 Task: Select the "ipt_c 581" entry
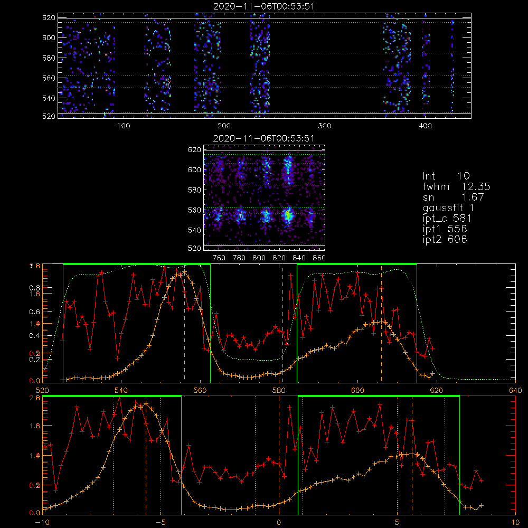447,219
